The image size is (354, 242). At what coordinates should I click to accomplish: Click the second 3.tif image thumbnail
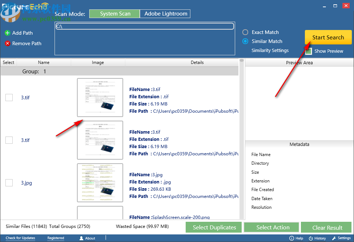(x=100, y=140)
